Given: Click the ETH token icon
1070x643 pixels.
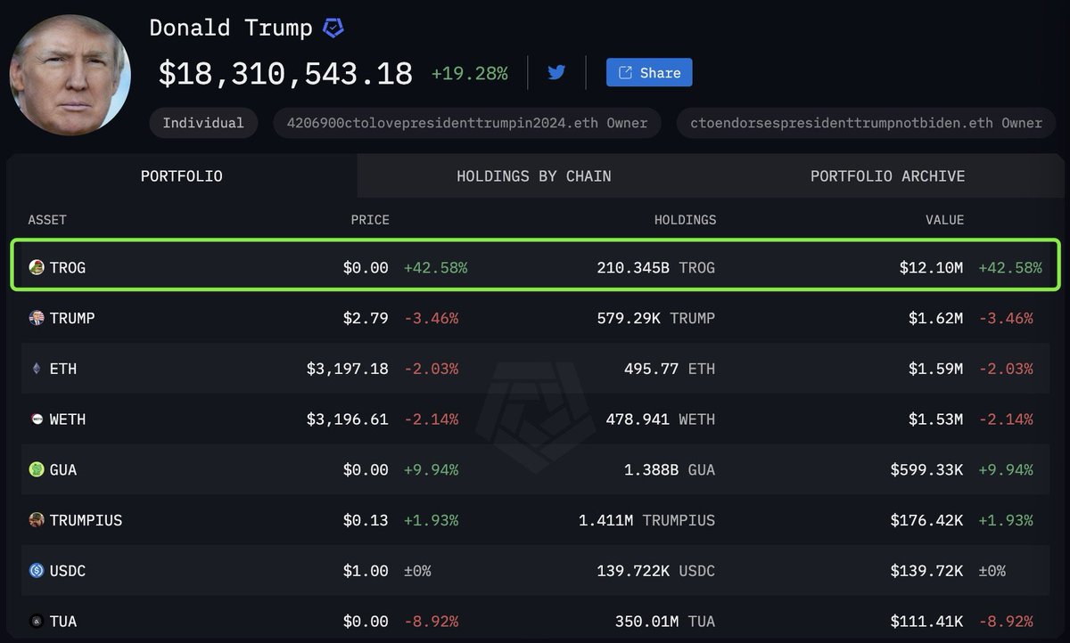Looking at the screenshot, I should (x=37, y=369).
